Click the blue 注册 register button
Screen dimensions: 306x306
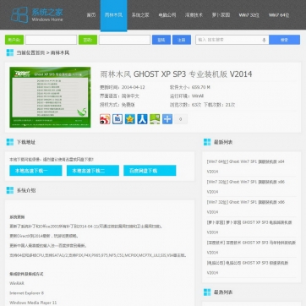(x=182, y=40)
